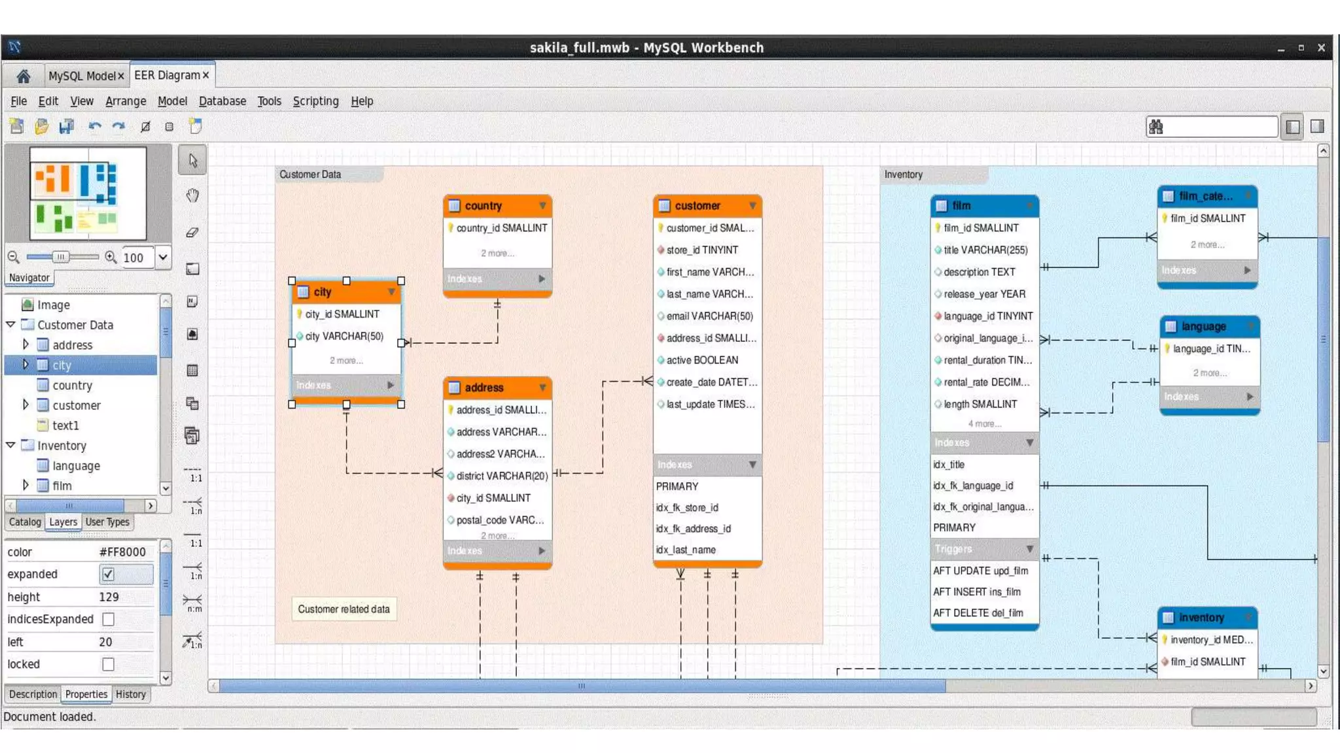The width and height of the screenshot is (1340, 753).
Task: Redo the last action
Action: 118,126
